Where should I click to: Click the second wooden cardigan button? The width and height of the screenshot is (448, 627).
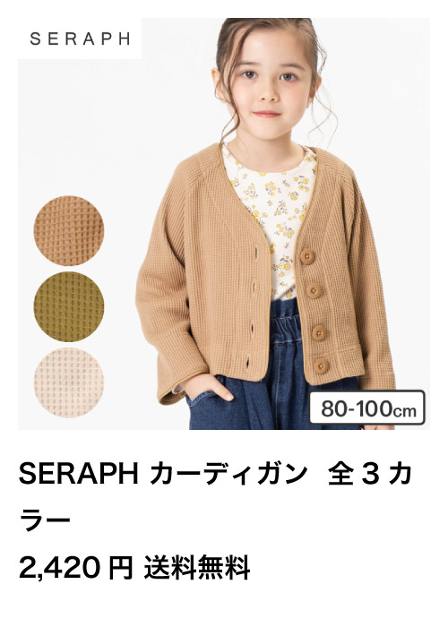pyautogui.click(x=314, y=290)
